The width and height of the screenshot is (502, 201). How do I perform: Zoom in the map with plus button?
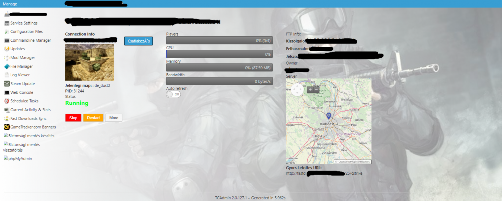pos(310,90)
